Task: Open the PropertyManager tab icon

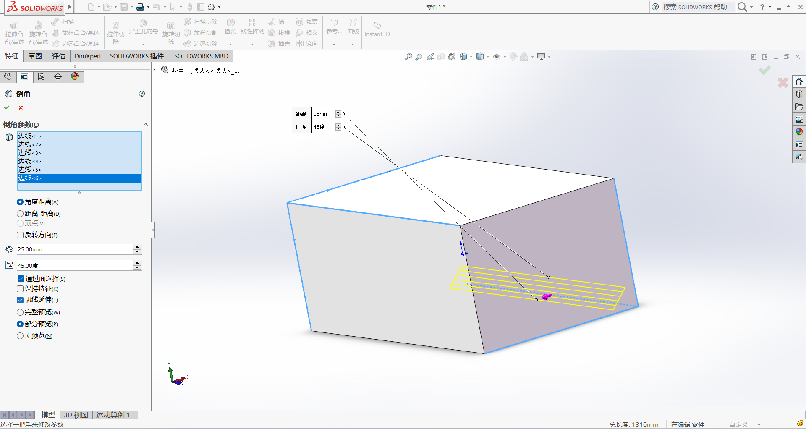Action: pos(24,76)
